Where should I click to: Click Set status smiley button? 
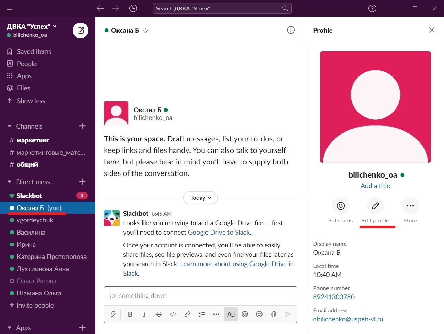[x=341, y=206]
